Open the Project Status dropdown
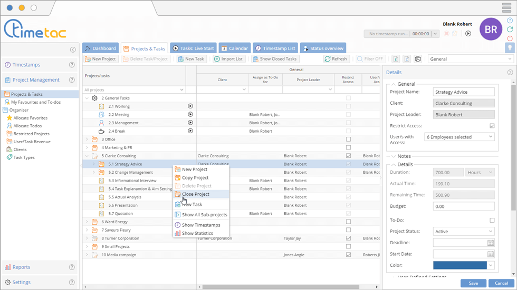 [463, 232]
